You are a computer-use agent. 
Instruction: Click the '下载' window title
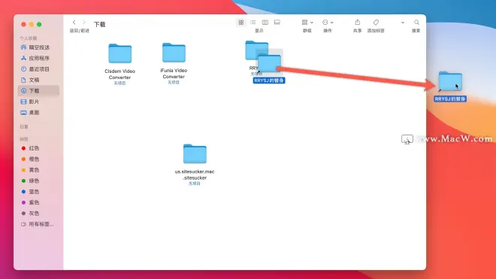[100, 24]
